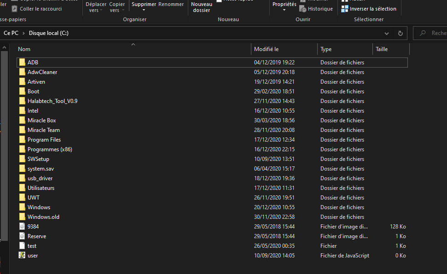447x274 pixels.
Task: Select the Miracle Box folder name
Action: 41,120
